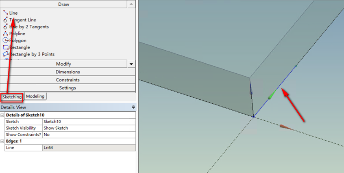Screen dimensions: 344x173
Task: Choose the Line by 2 Tangents icon
Action: tap(5, 27)
